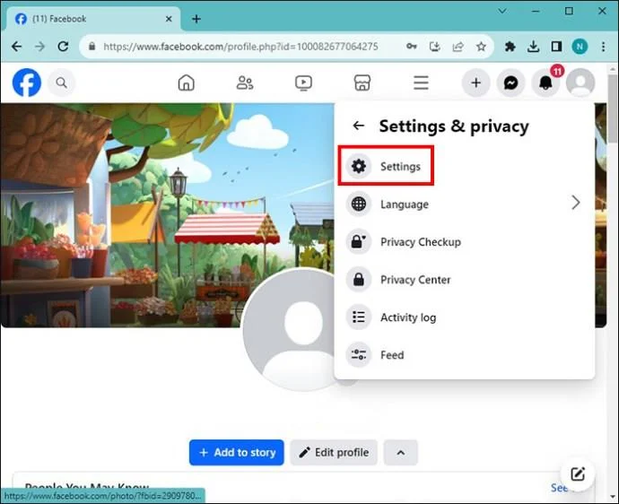Open the Chrome profile N avatar
Viewport: 619px width, 504px height.
pos(580,47)
